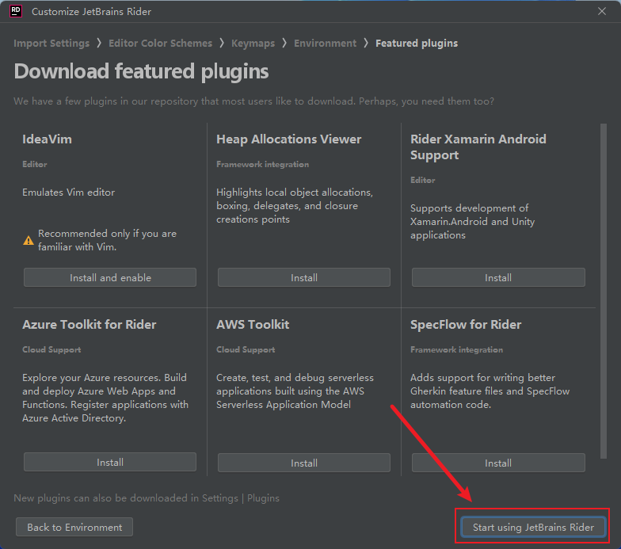
Task: Click Editor label under Xamarin Android Support
Action: (x=423, y=180)
